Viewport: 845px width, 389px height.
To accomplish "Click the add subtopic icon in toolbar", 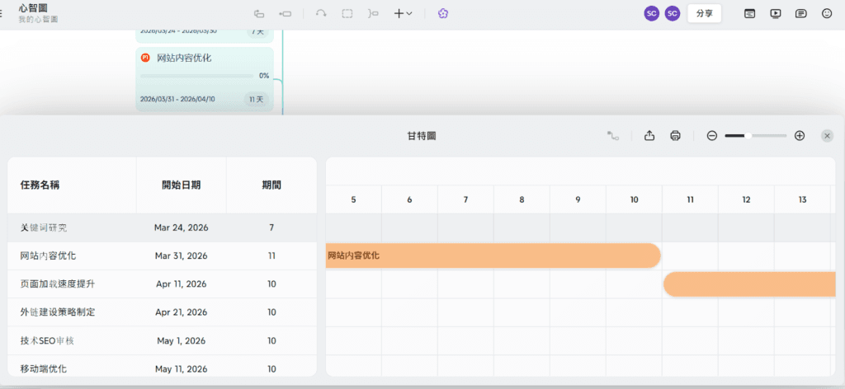I will tap(259, 13).
